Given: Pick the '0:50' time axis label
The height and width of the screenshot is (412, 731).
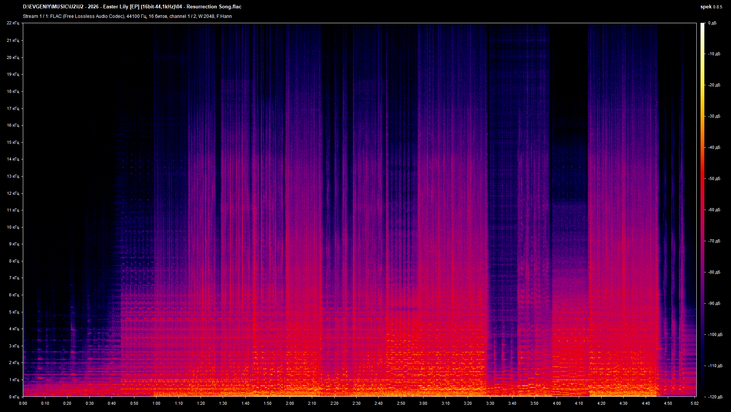Looking at the screenshot, I should [x=134, y=403].
